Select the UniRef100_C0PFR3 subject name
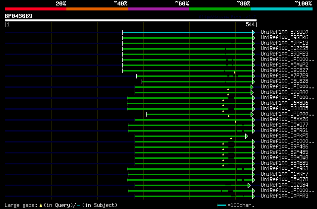Viewport: 317px width, 209px height. pos(284,196)
